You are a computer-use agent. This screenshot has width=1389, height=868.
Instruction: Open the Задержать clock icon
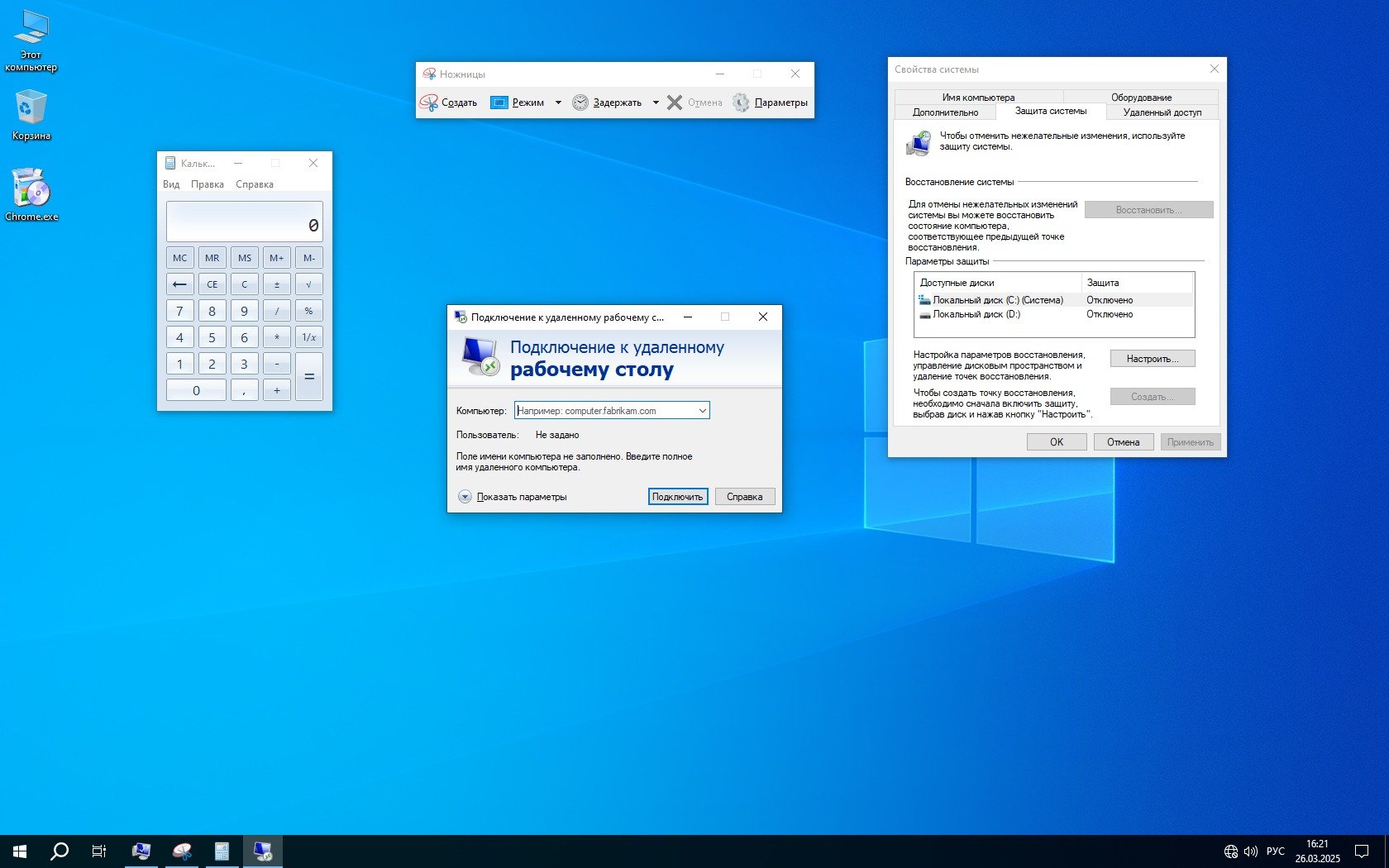coord(580,103)
